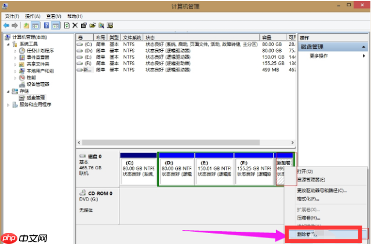Select 格式化(F) in the context menu
Image resolution: width=371 pixels, height=244 pixels.
pos(311,198)
